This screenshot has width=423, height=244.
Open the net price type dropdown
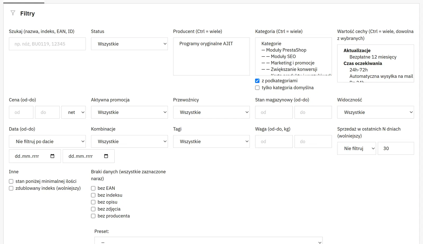tap(73, 112)
